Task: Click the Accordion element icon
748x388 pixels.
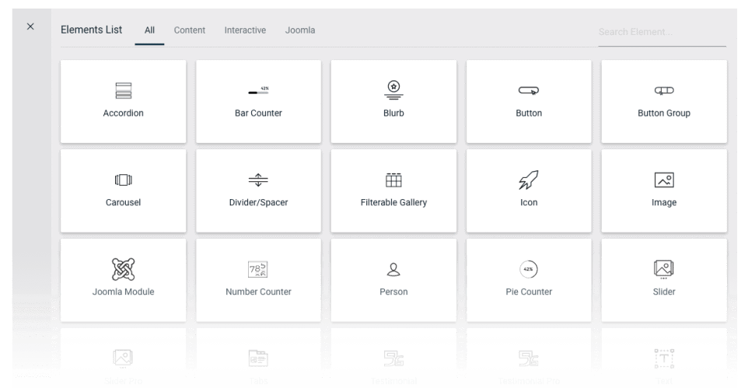Action: pos(123,90)
